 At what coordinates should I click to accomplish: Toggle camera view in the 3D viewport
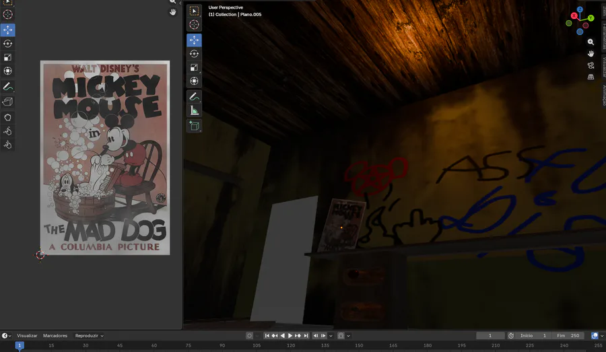[591, 65]
